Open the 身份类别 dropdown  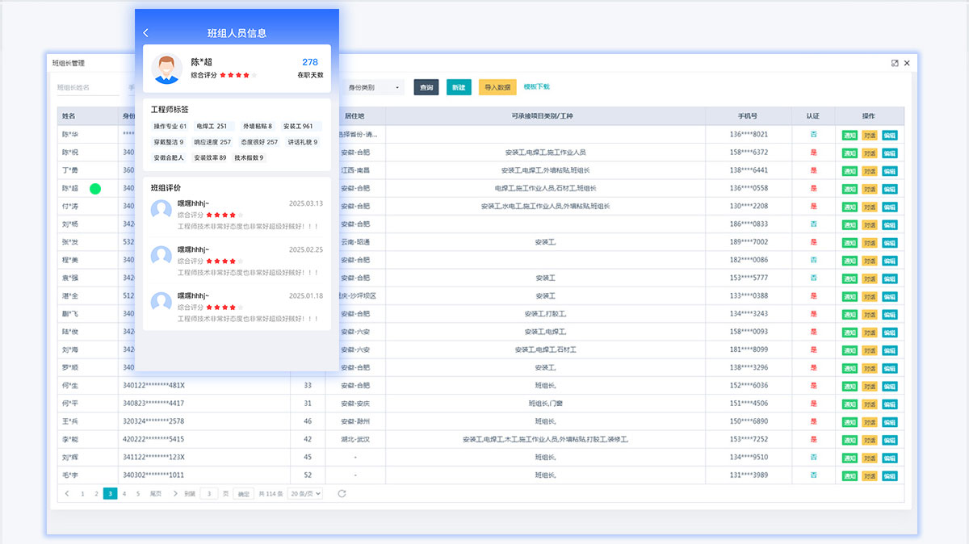(371, 86)
